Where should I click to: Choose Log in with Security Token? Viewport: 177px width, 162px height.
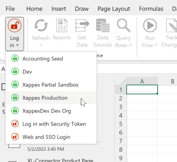(x=51, y=124)
